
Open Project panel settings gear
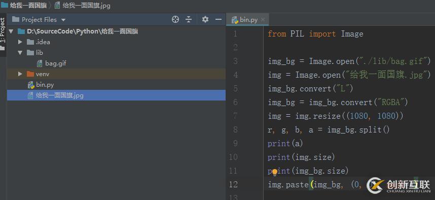(x=205, y=19)
